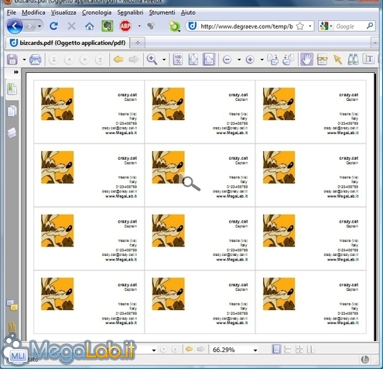Click the stop loading X button

(71, 26)
